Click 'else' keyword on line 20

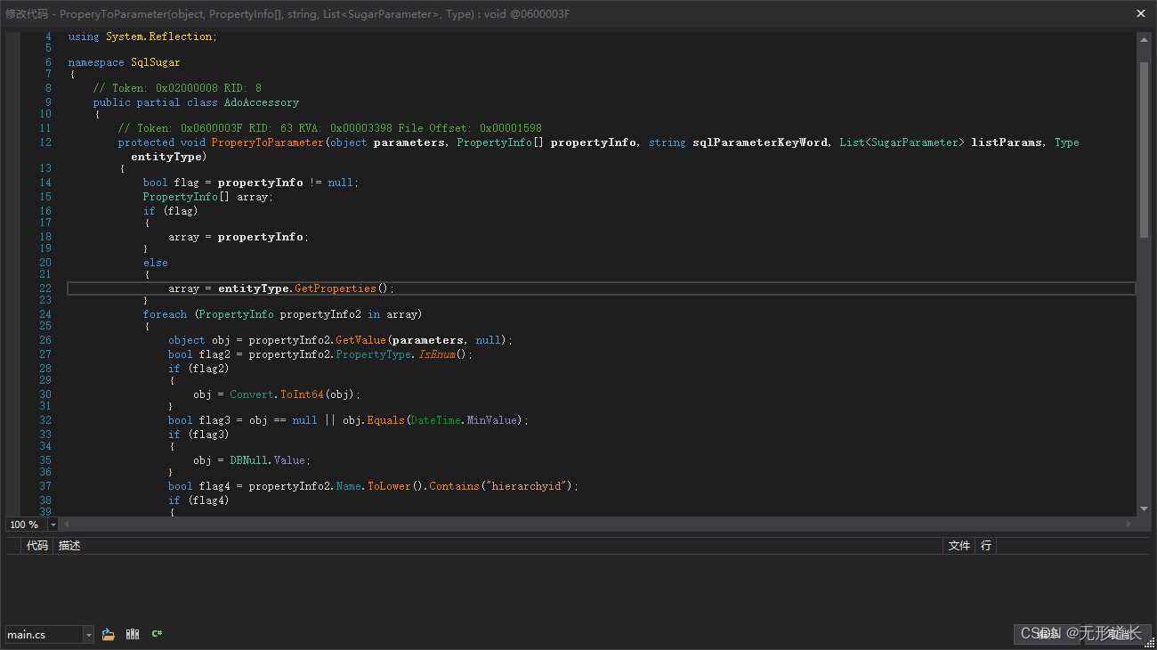(156, 263)
